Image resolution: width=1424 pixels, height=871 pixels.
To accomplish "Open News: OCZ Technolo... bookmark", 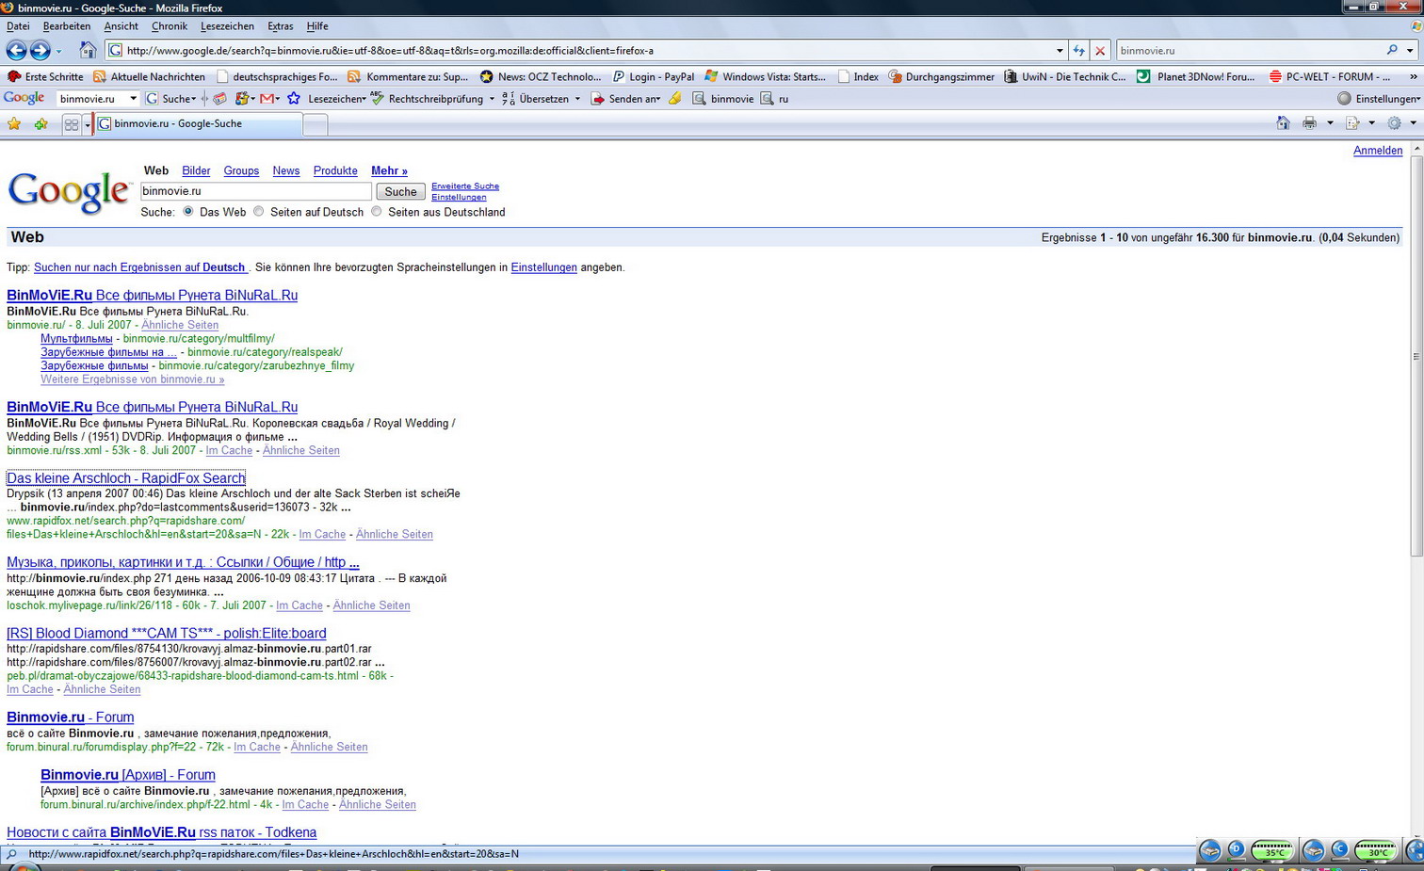I will 540,76.
